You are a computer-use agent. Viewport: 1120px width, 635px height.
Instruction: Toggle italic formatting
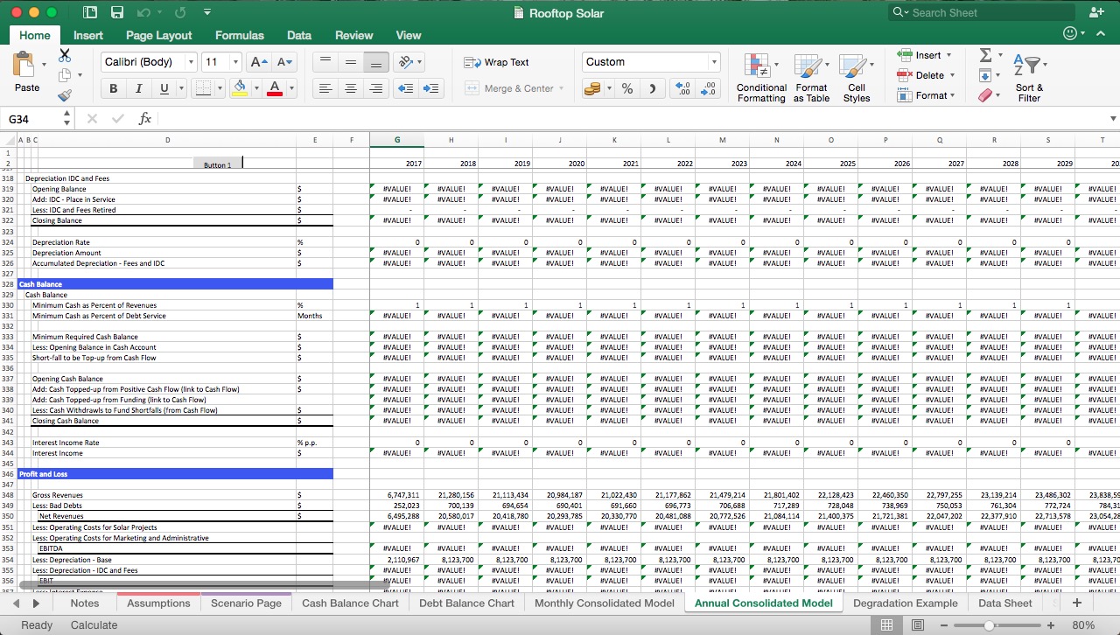click(137, 88)
